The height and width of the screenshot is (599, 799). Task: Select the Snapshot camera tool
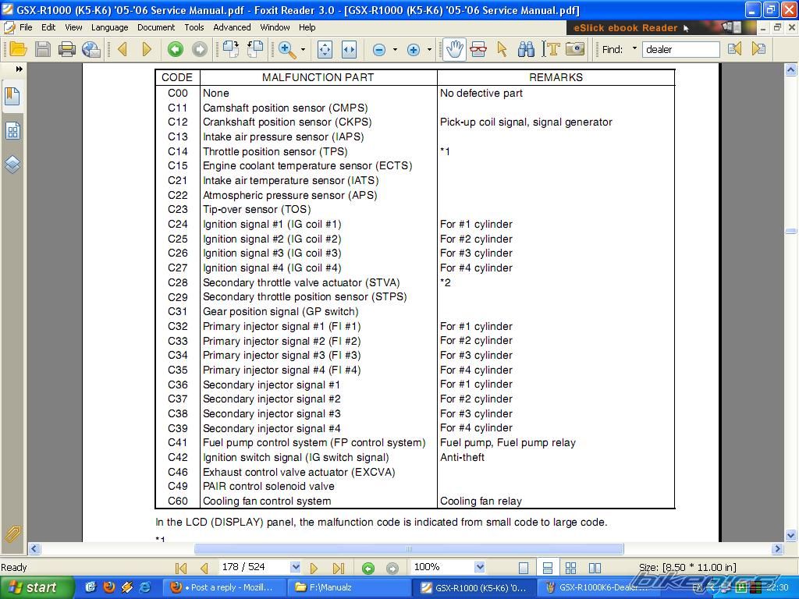click(575, 49)
